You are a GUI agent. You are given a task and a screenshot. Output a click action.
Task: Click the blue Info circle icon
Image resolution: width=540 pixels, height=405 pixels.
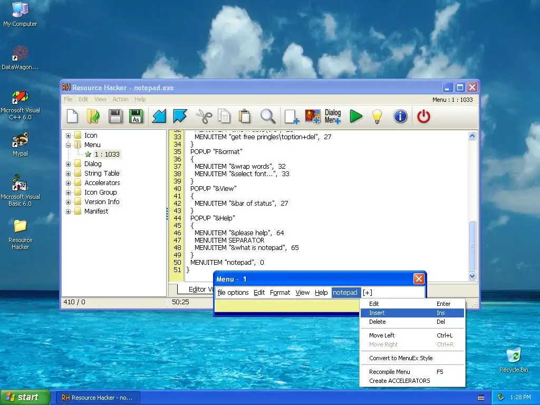tap(400, 116)
